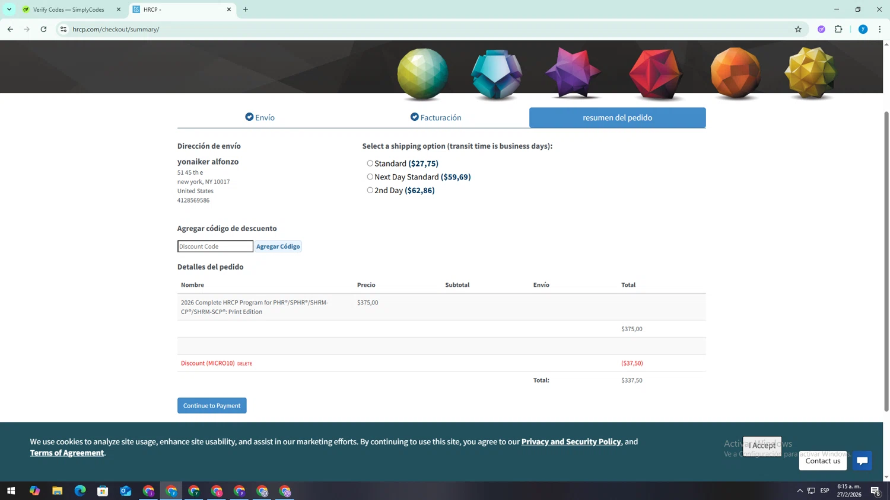The image size is (890, 500).
Task: Click the ESP language indicator
Action: (x=825, y=491)
